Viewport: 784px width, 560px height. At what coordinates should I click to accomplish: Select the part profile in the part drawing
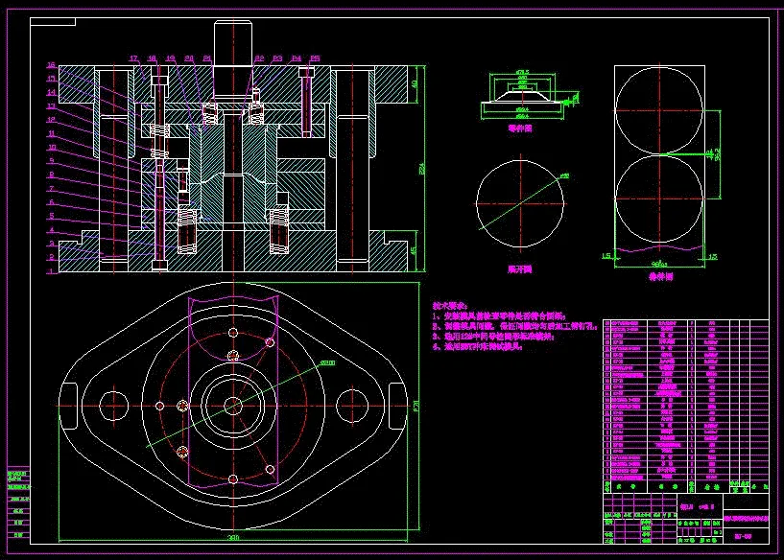(522, 97)
